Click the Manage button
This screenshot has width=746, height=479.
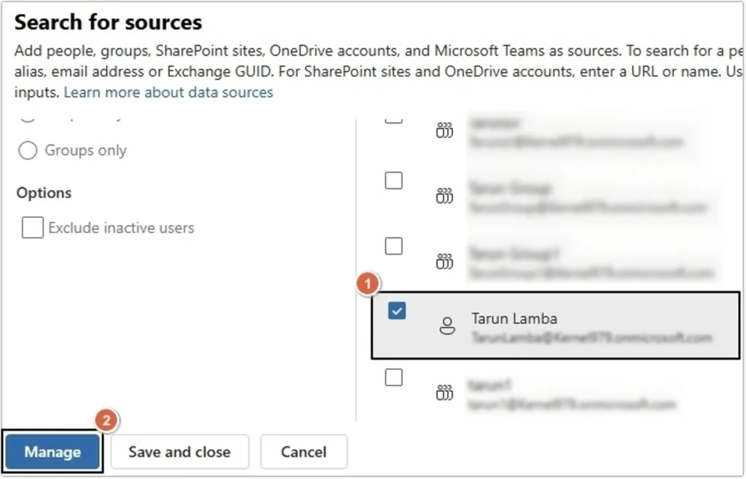52,451
